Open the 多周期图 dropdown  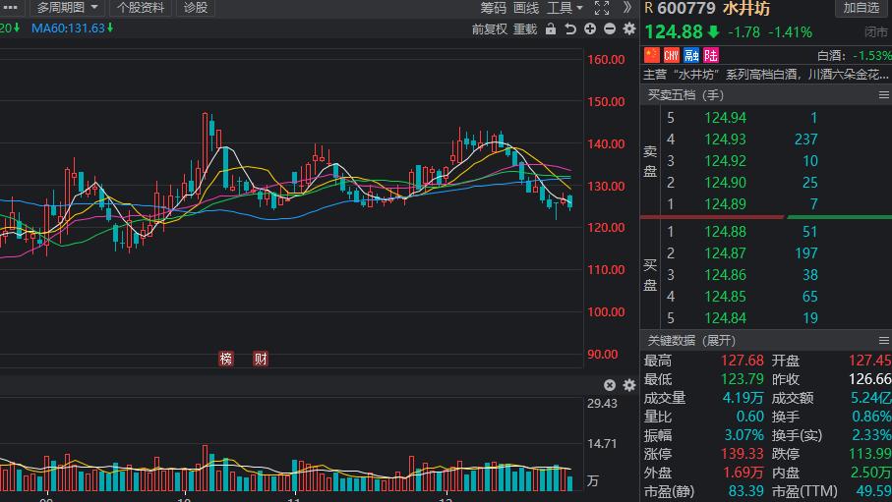(x=67, y=8)
